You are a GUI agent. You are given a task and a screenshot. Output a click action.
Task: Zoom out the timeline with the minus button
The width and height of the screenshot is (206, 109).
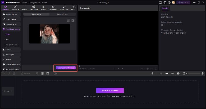(x=184, y=74)
